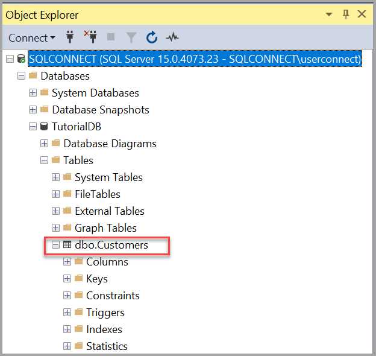Select the Constraints folder label
Viewport: 376px width, 356px height.
click(113, 296)
